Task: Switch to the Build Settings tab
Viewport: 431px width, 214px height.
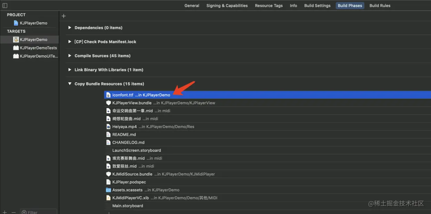Action: tap(317, 6)
